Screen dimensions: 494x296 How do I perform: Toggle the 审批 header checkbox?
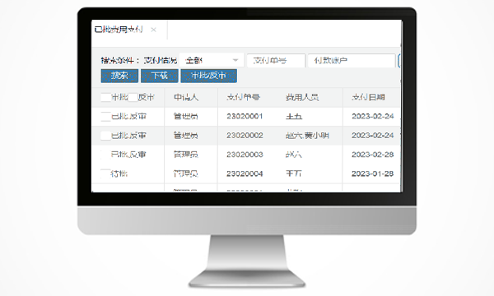pyautogui.click(x=106, y=98)
